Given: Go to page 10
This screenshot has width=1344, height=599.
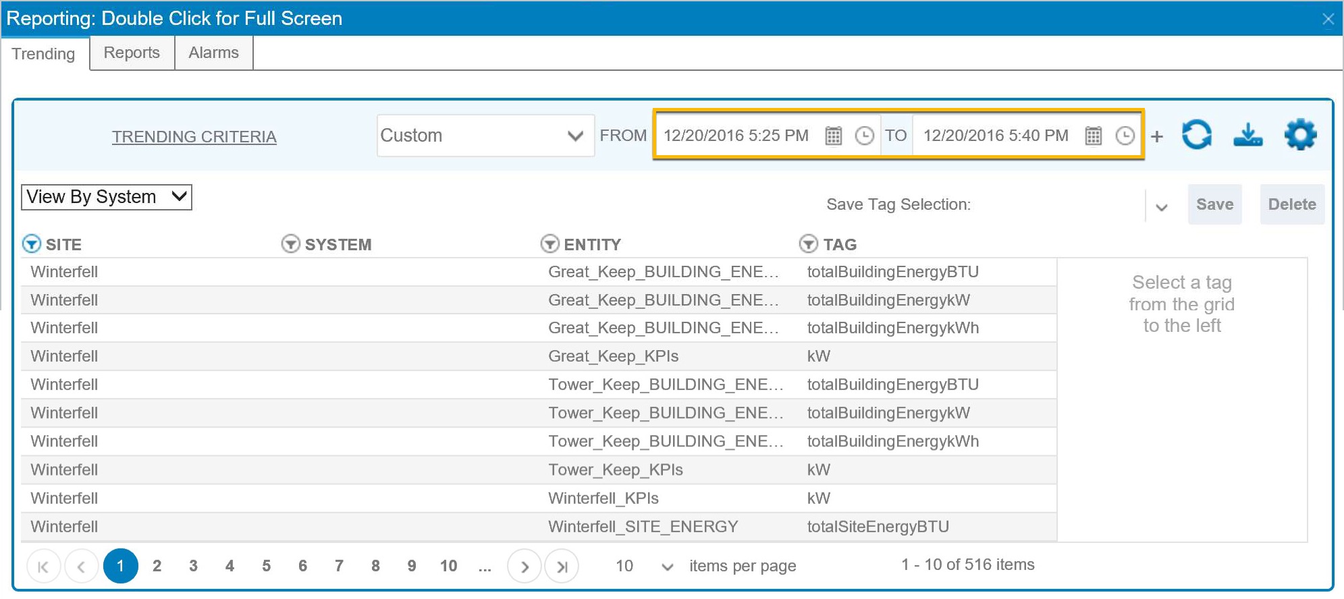Looking at the screenshot, I should pos(448,566).
